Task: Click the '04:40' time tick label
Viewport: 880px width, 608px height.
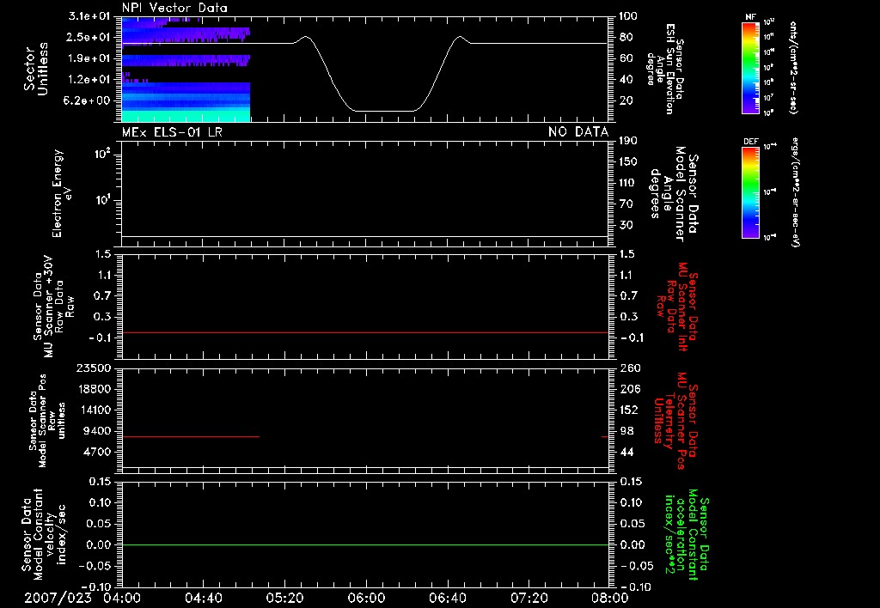Action: tap(203, 598)
